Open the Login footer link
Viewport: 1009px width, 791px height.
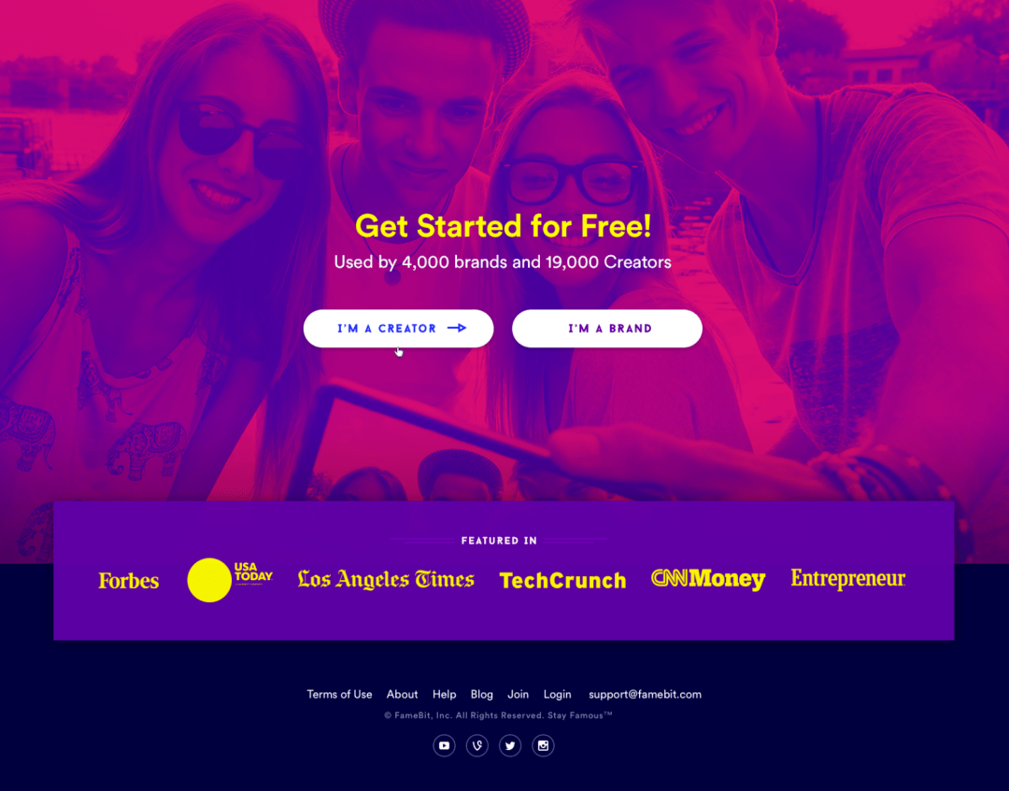click(x=557, y=695)
